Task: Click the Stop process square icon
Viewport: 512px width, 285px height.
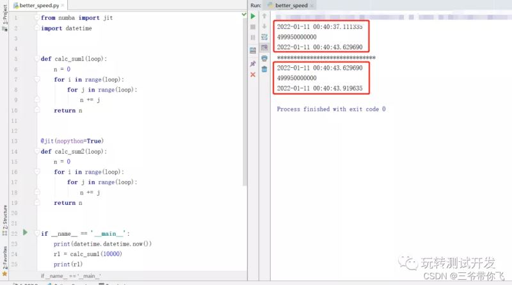Action: click(x=253, y=26)
